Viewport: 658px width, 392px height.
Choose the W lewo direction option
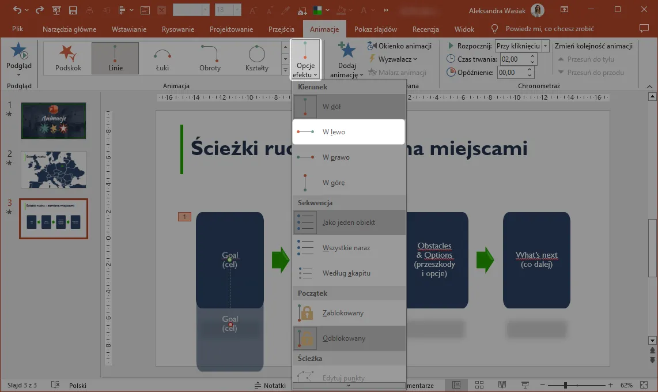tap(349, 132)
